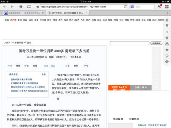Open 台港澳 in top navigation
The height and width of the screenshot is (128, 171).
[43, 20]
